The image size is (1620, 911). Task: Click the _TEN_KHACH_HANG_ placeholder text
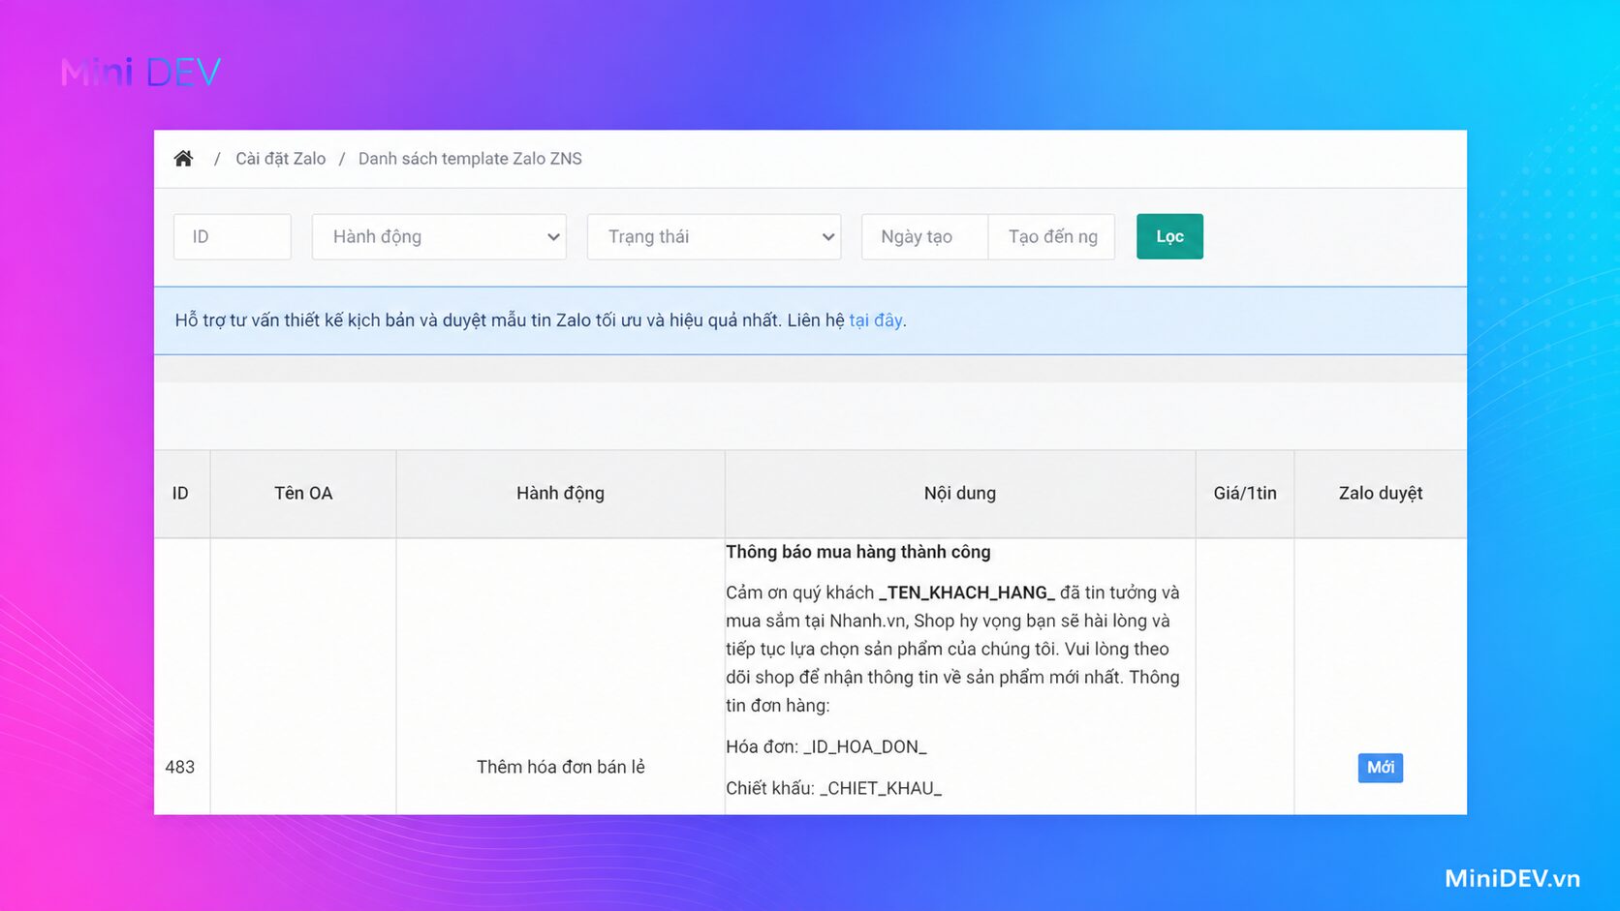point(966,592)
